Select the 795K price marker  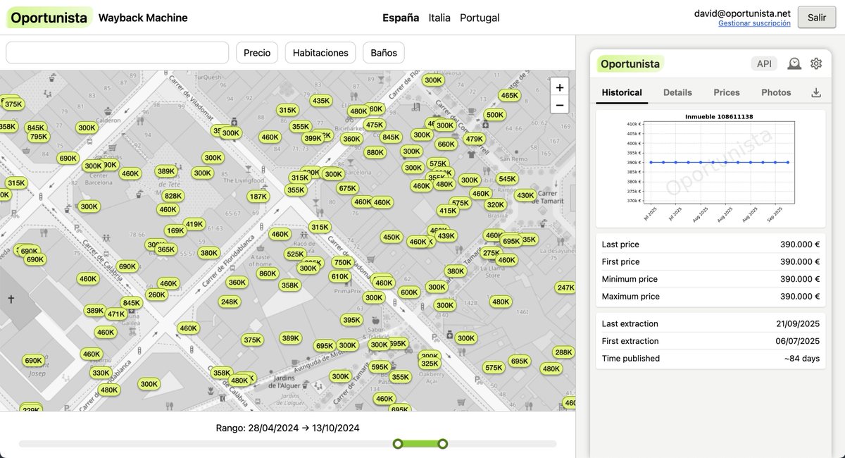[x=39, y=137]
